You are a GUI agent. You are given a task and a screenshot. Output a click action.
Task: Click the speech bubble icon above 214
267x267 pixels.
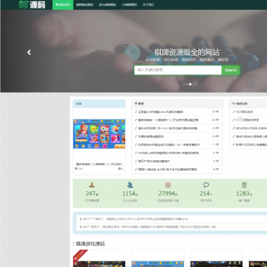206,185
